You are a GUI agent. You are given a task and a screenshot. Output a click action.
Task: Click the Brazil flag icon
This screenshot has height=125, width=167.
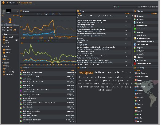coord(136,115)
